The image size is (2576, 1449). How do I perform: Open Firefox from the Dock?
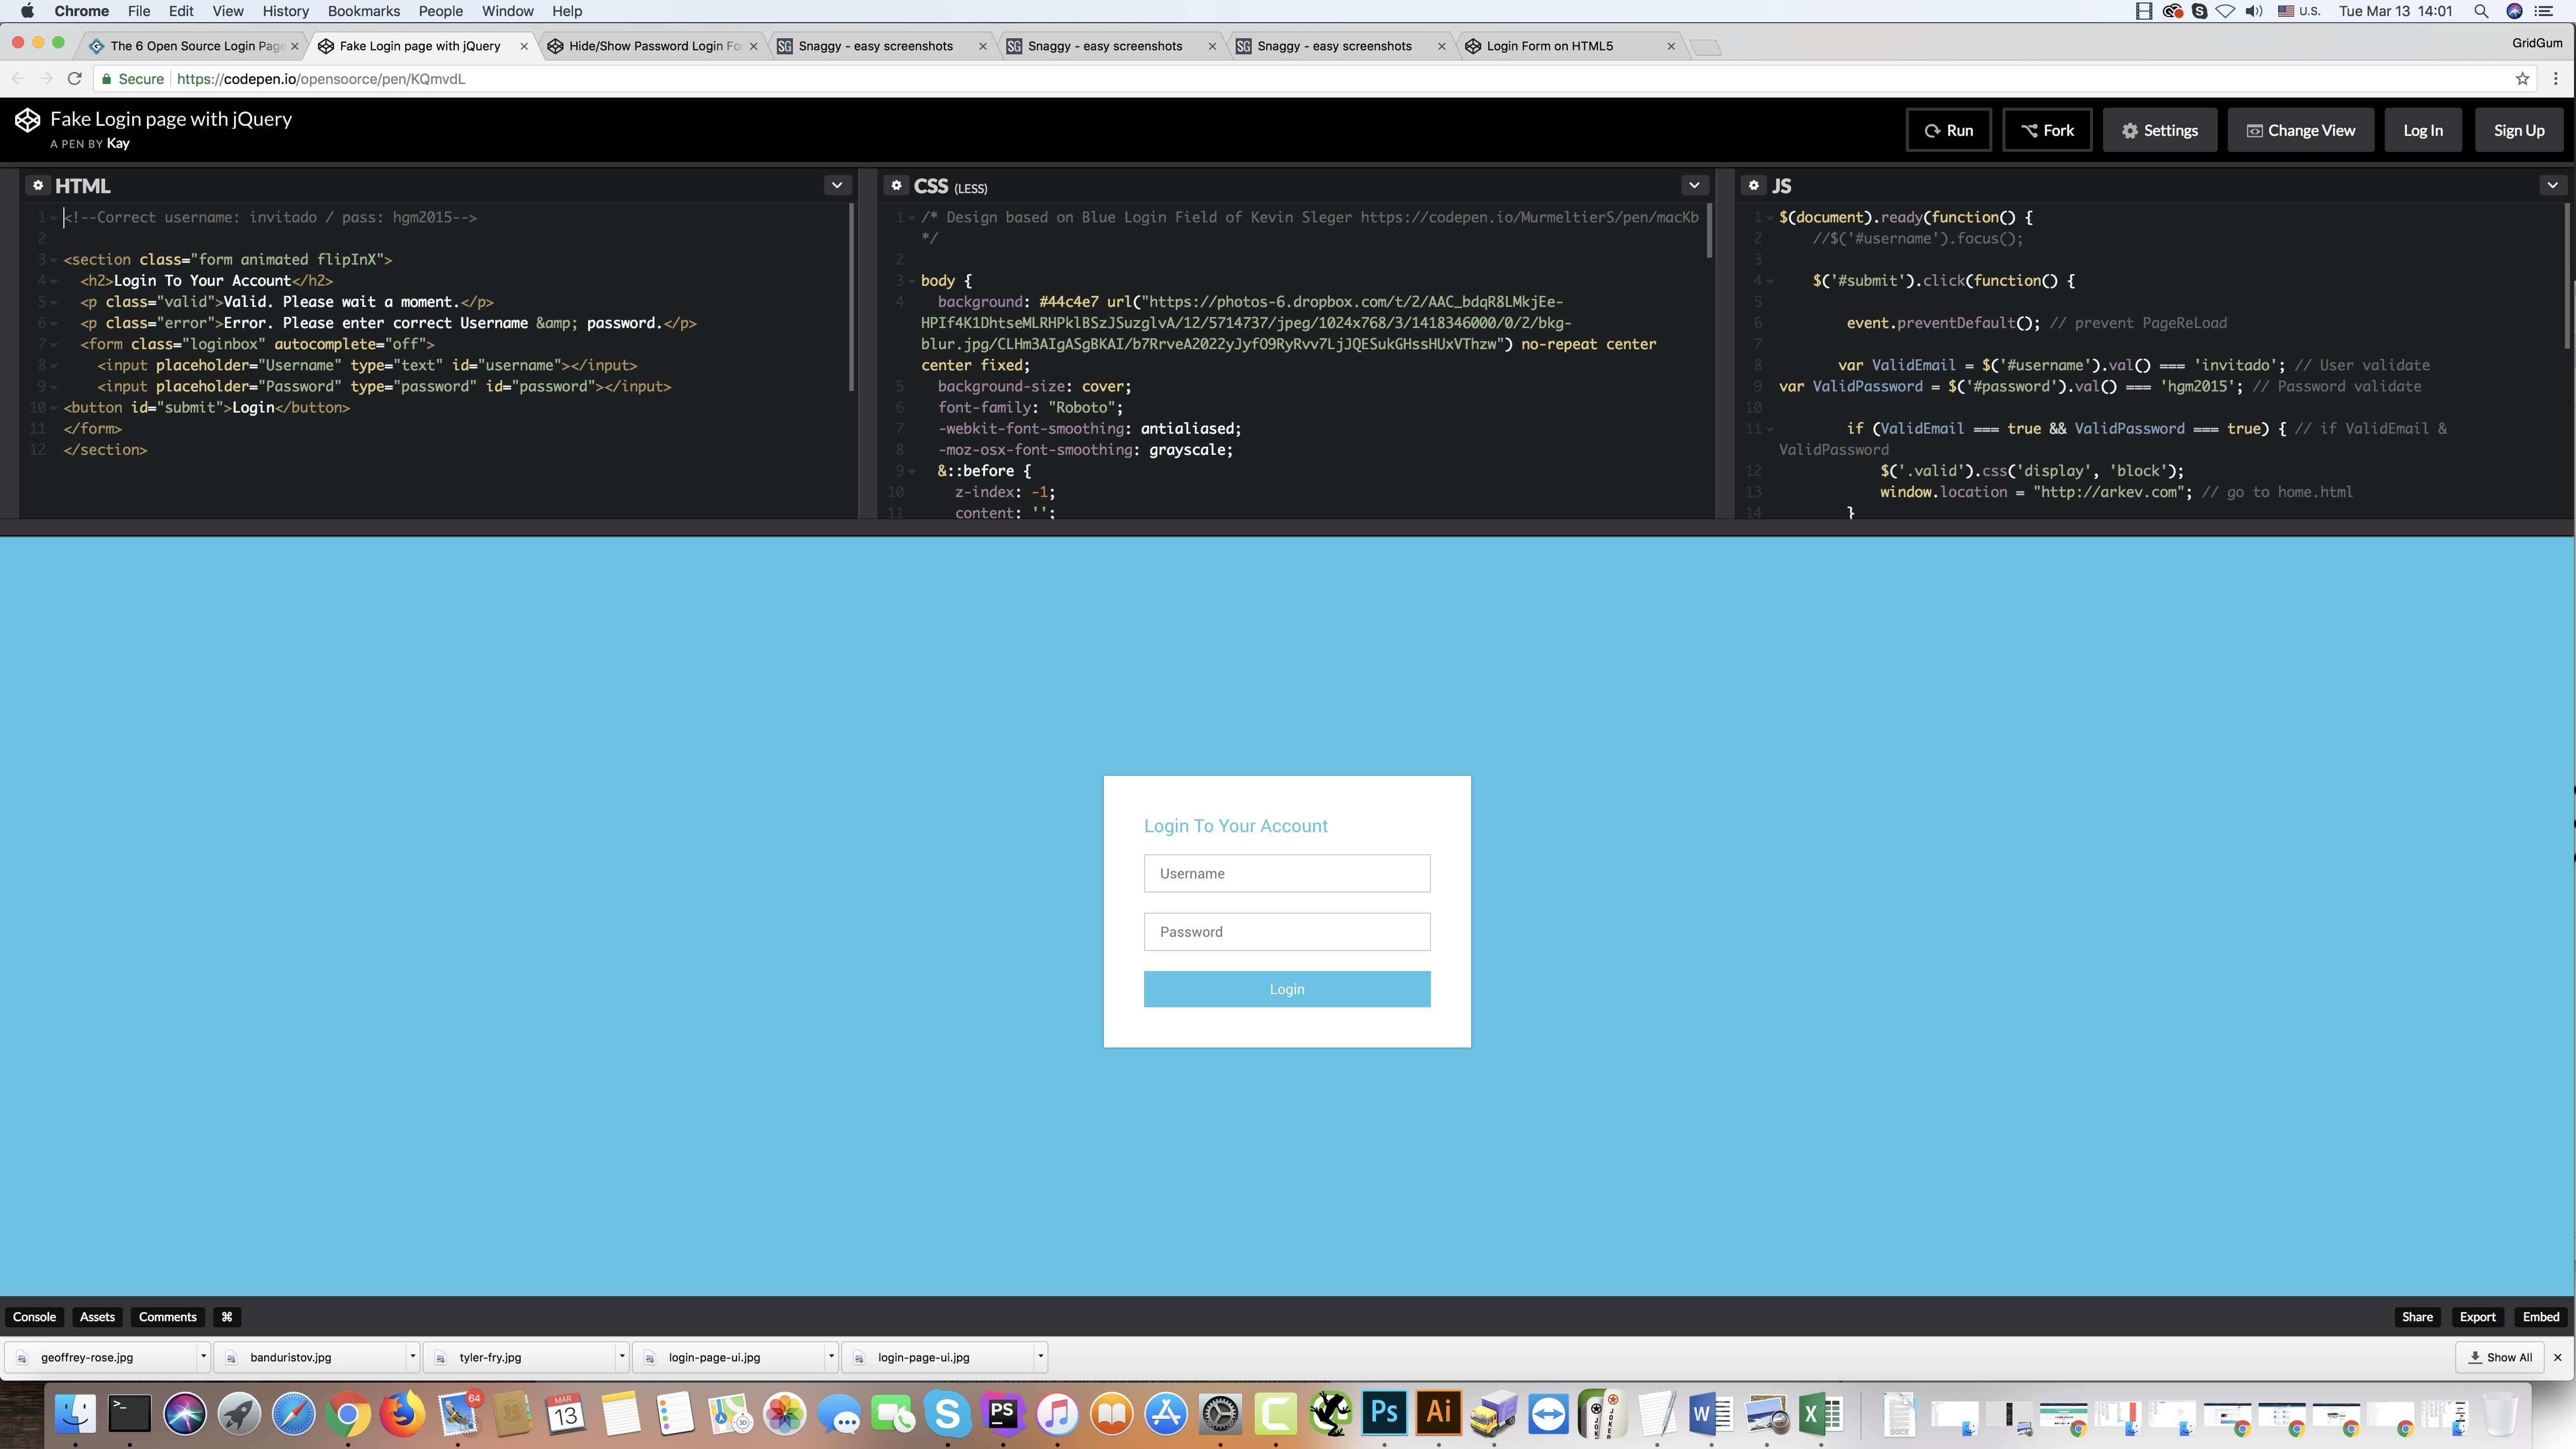[x=403, y=1414]
